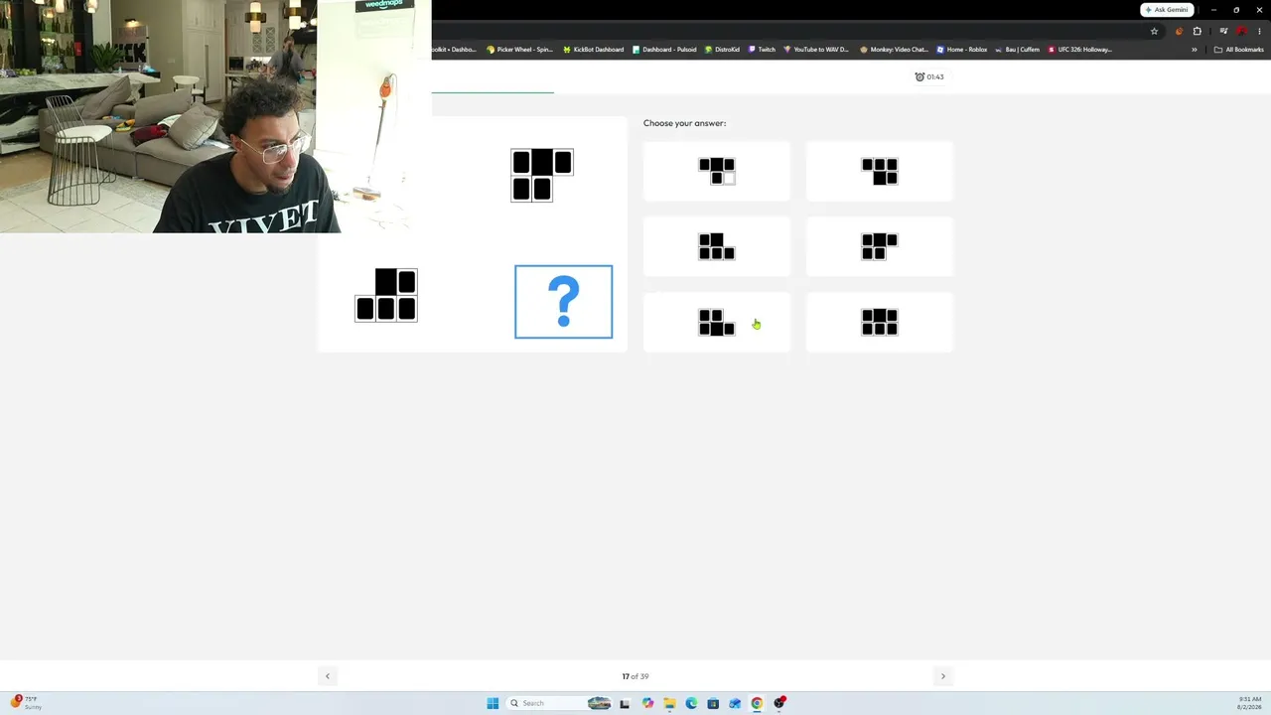Image resolution: width=1271 pixels, height=715 pixels.
Task: Open the KickBot Dashboard bookmark
Action: [x=593, y=50]
